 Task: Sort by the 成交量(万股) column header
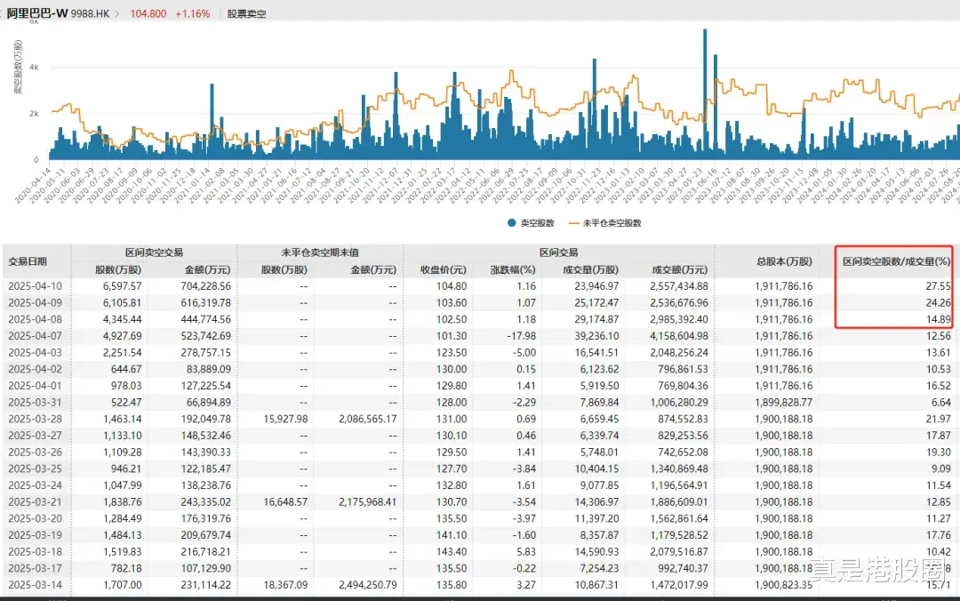[x=590, y=269]
